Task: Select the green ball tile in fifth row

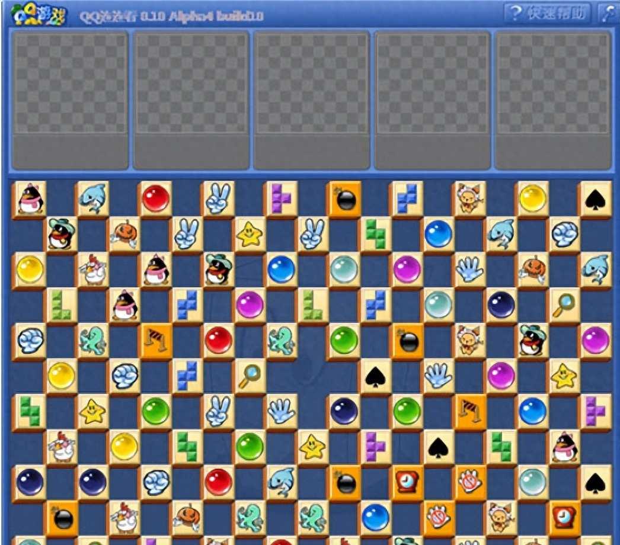Action: point(345,340)
